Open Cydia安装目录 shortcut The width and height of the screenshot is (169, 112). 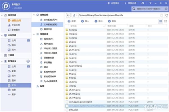coord(49,81)
